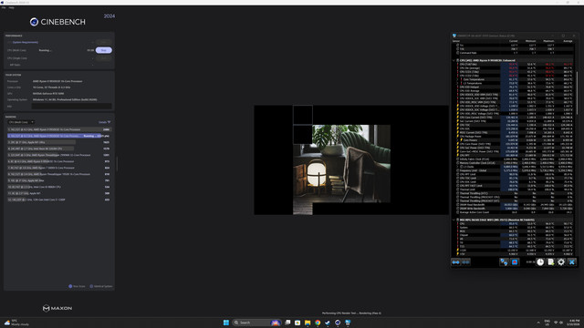The image size is (584, 328).
Task: Close sensors with the HWiNFO blue X icon
Action: [572, 262]
